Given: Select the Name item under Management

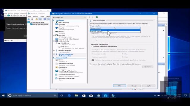Looking at the screenshot, I should (61, 60).
